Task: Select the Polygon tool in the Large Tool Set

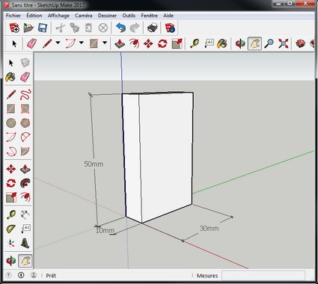Action: (x=25, y=123)
